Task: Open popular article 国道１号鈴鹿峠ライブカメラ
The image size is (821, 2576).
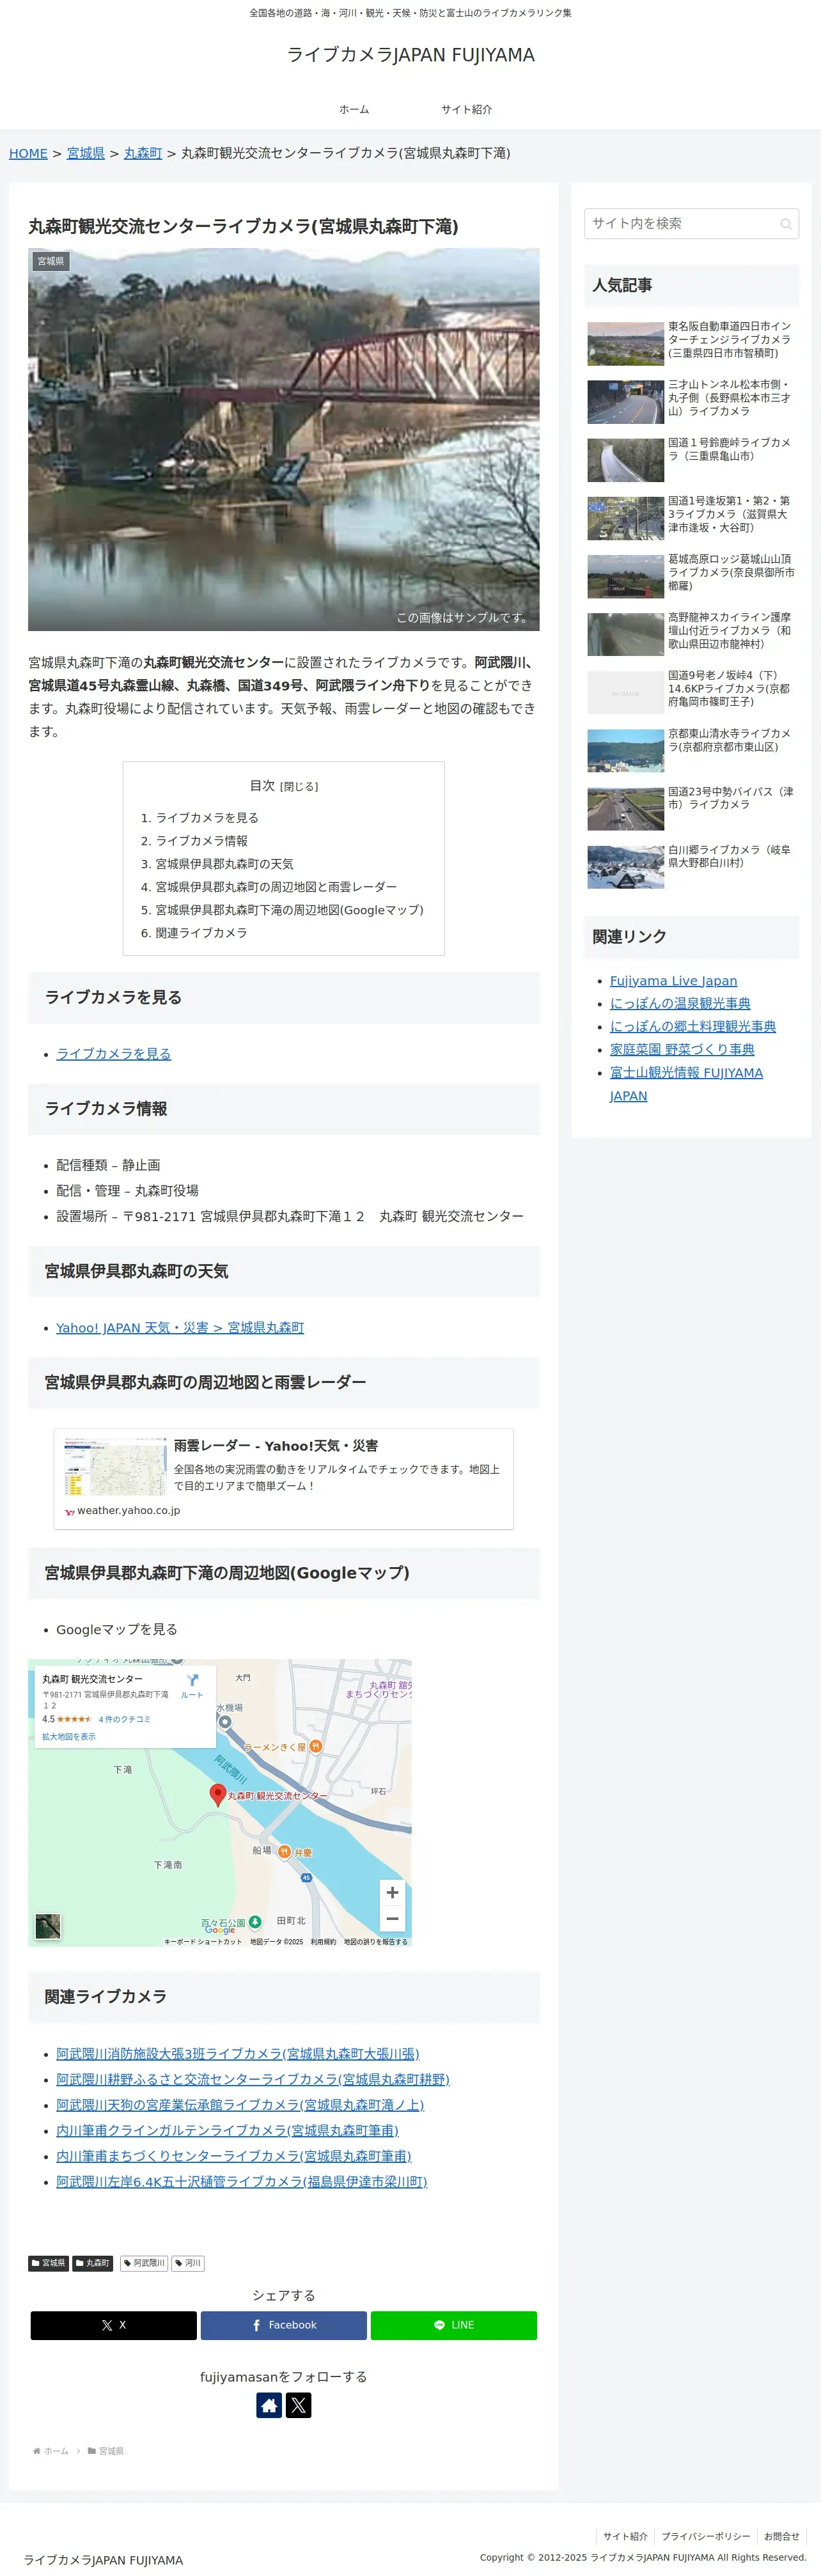Action: (x=692, y=459)
